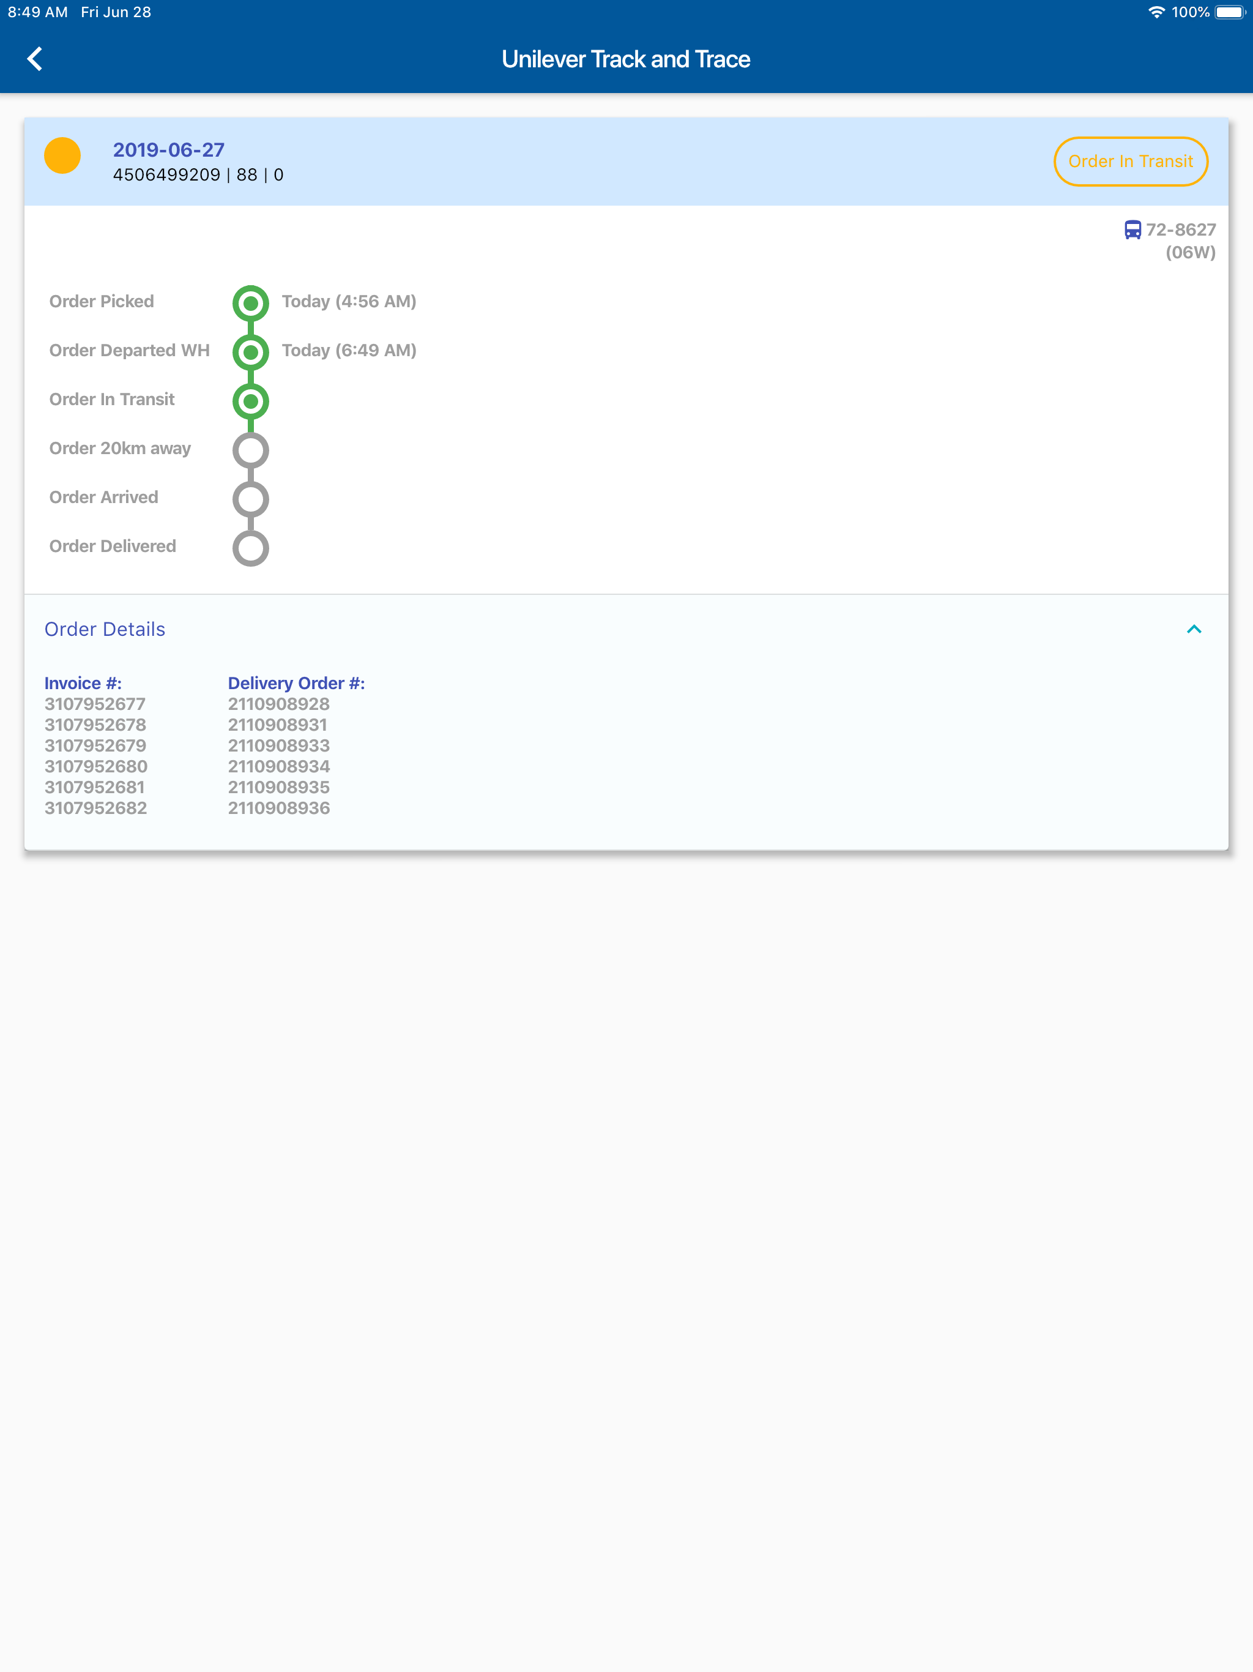Tap the Order In Transit timeline label
This screenshot has height=1672, width=1253.
(x=112, y=400)
